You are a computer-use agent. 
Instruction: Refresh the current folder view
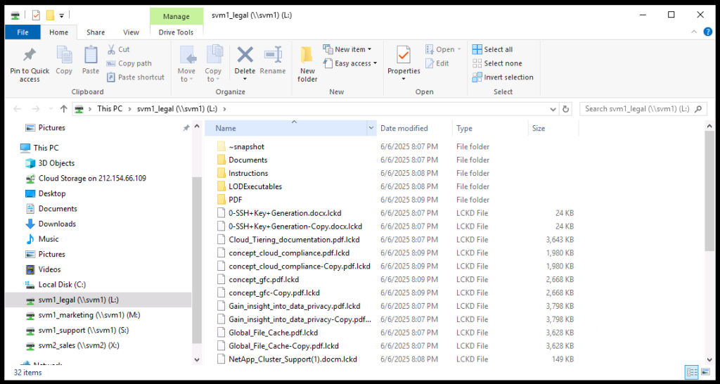click(566, 109)
